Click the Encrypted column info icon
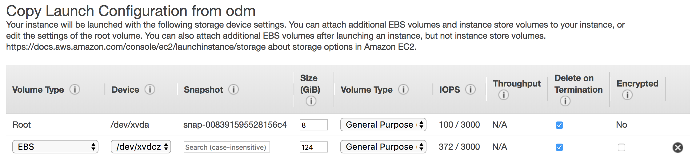This screenshot has width=696, height=162. click(x=627, y=95)
